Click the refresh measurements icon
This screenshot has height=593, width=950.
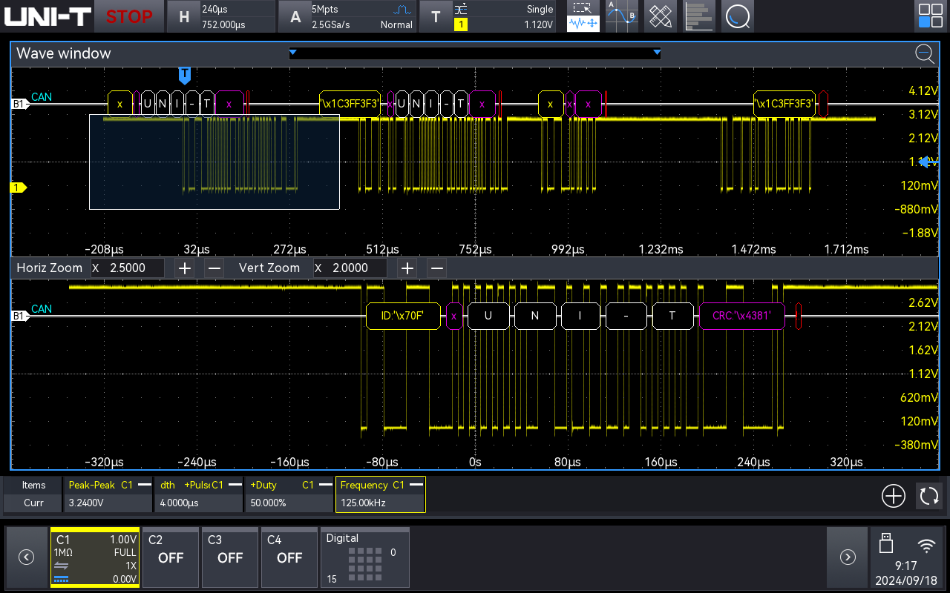coord(928,496)
